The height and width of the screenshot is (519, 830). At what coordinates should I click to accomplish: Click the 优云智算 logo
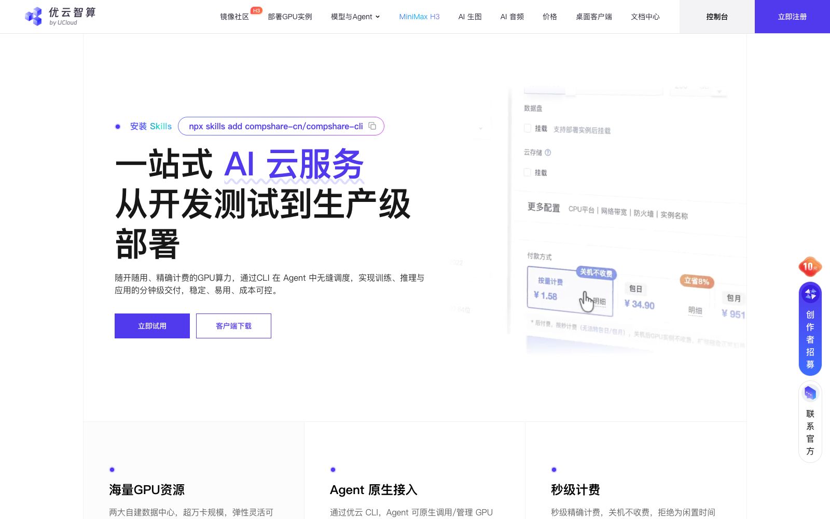coord(60,17)
